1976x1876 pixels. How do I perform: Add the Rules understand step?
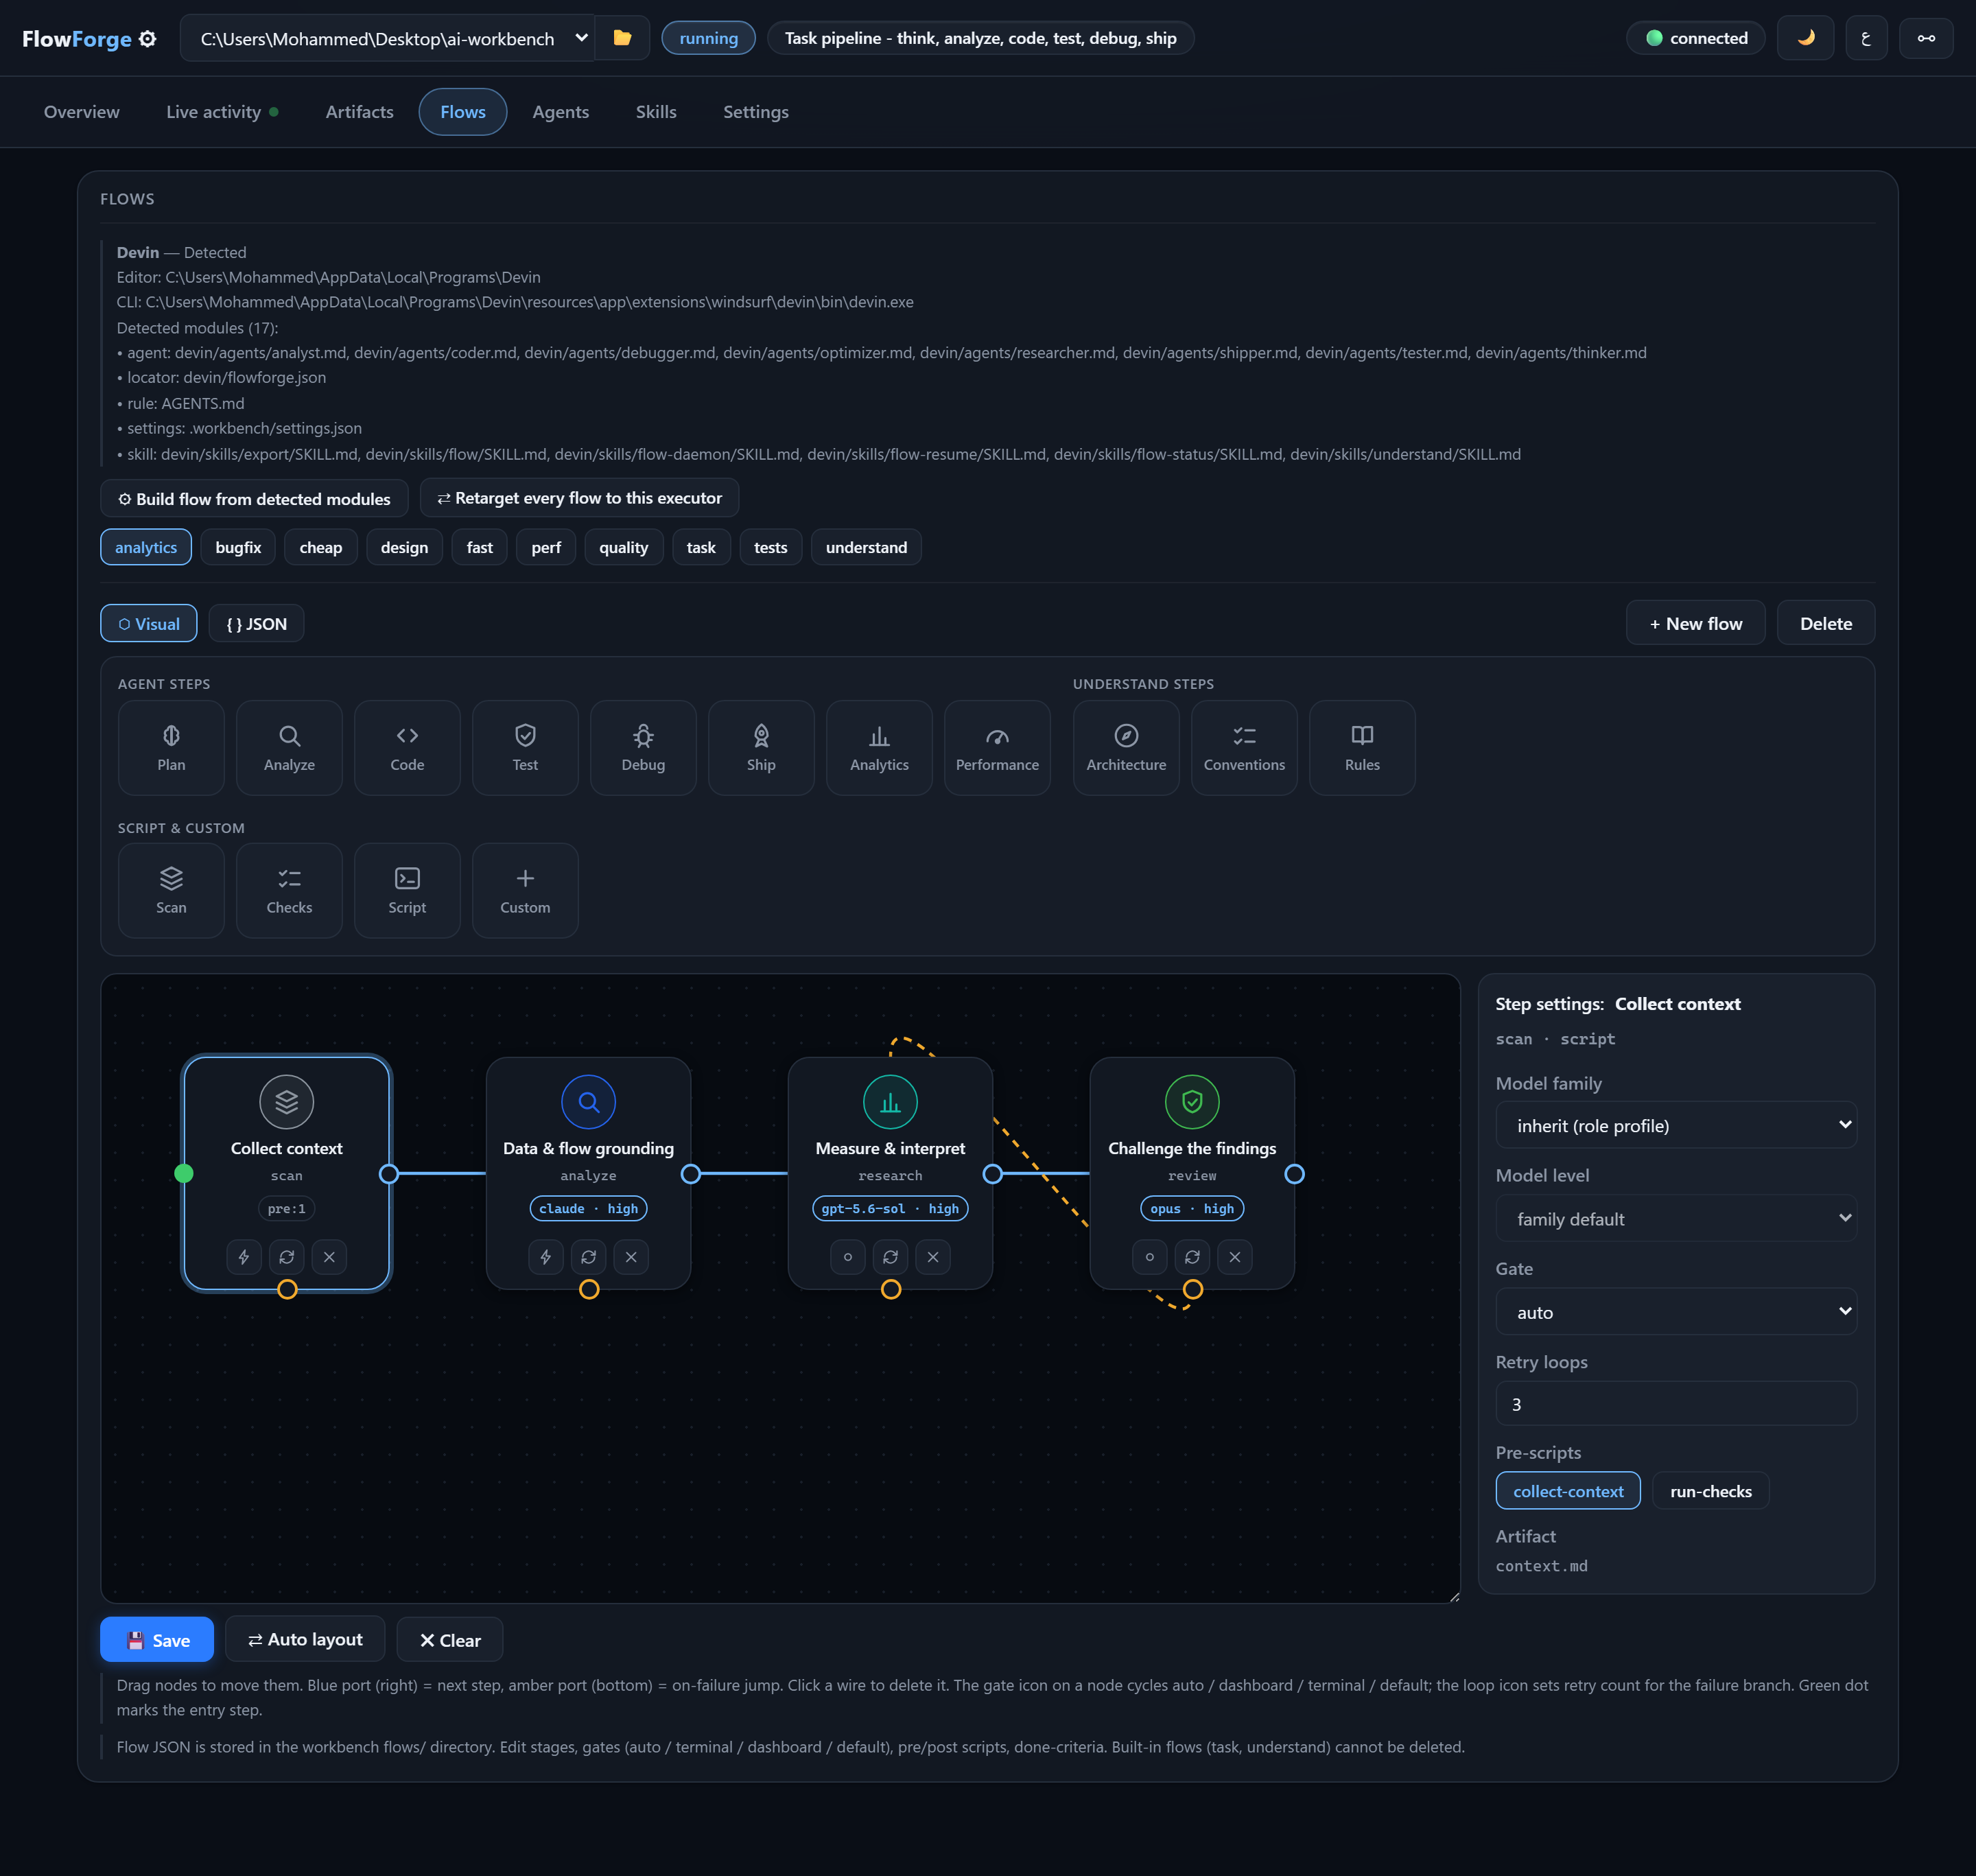pos(1362,747)
